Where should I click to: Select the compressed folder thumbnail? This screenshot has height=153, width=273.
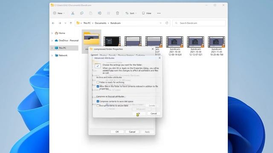[92, 38]
